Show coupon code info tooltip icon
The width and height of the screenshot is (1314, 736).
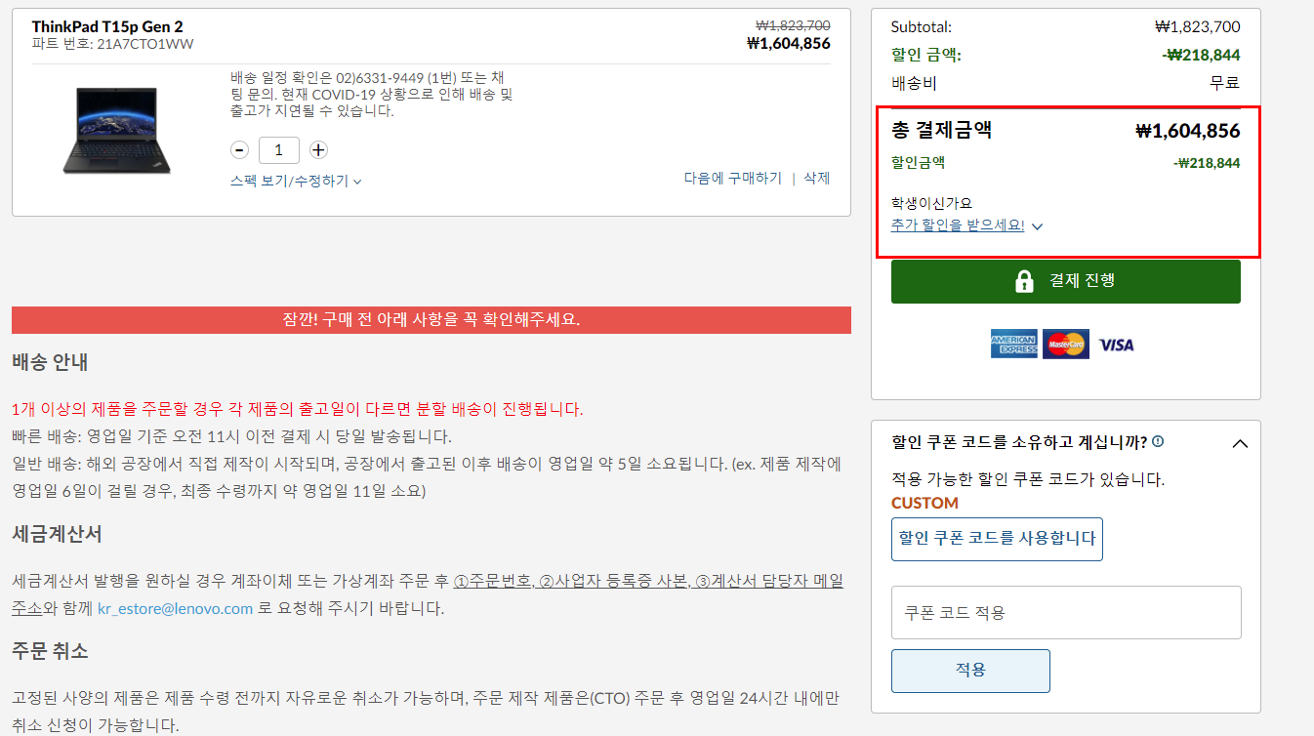point(1158,441)
